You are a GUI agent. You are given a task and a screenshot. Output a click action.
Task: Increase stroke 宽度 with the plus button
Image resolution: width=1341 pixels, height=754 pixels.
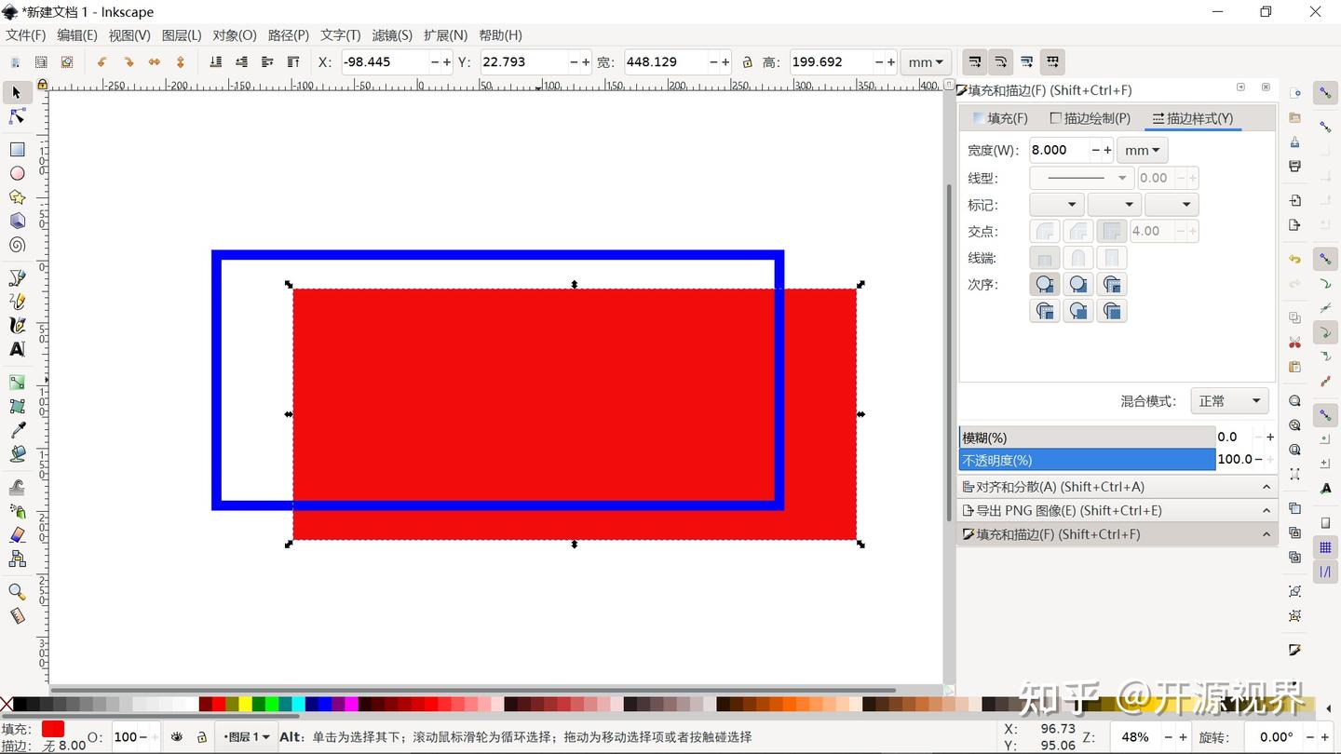click(x=1107, y=150)
